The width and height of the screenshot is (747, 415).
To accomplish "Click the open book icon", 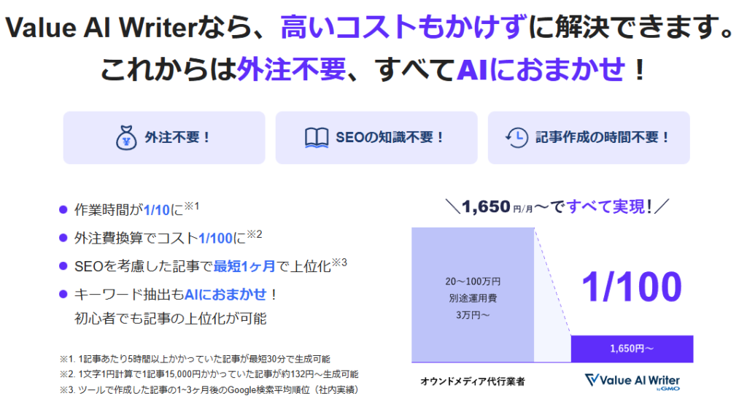I will coord(317,138).
